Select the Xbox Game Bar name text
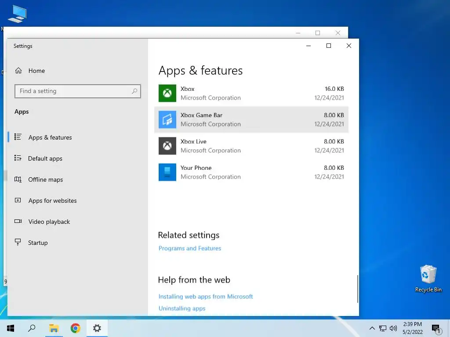Viewport: 450px width, 337px height. point(201,115)
